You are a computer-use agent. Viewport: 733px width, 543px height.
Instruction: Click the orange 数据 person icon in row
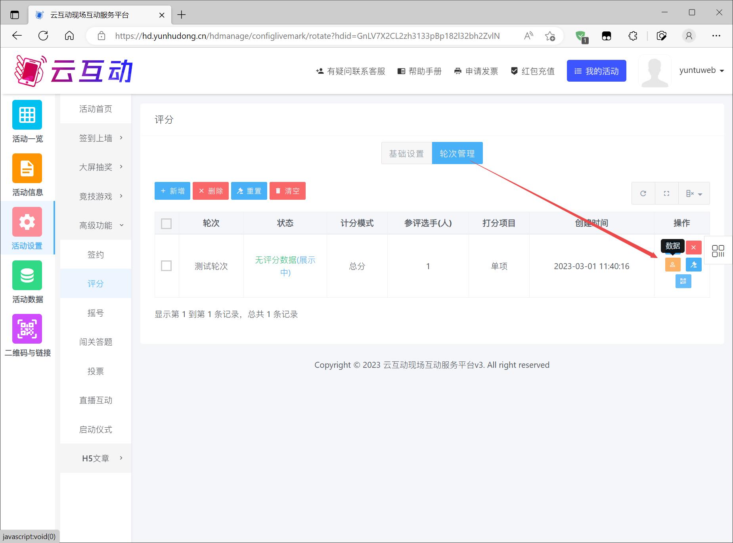tap(672, 265)
